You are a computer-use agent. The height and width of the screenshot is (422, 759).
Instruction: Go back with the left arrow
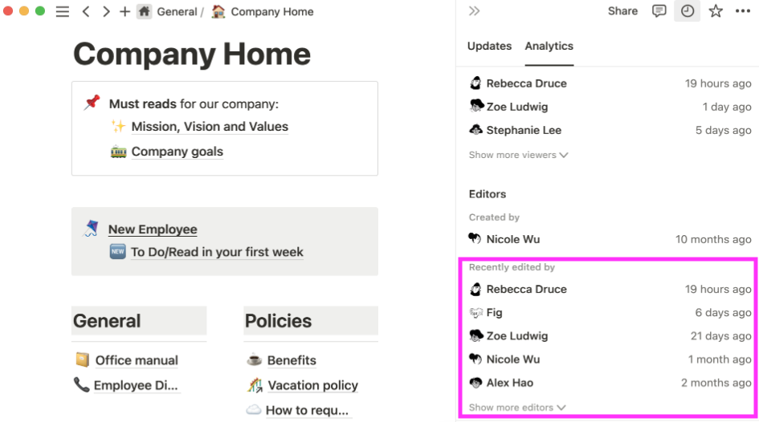[x=86, y=11]
